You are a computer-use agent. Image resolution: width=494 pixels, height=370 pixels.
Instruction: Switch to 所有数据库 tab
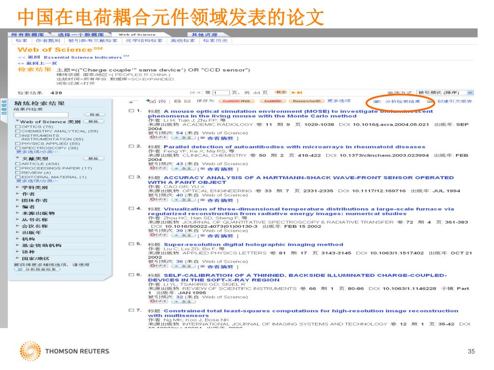click(x=27, y=34)
